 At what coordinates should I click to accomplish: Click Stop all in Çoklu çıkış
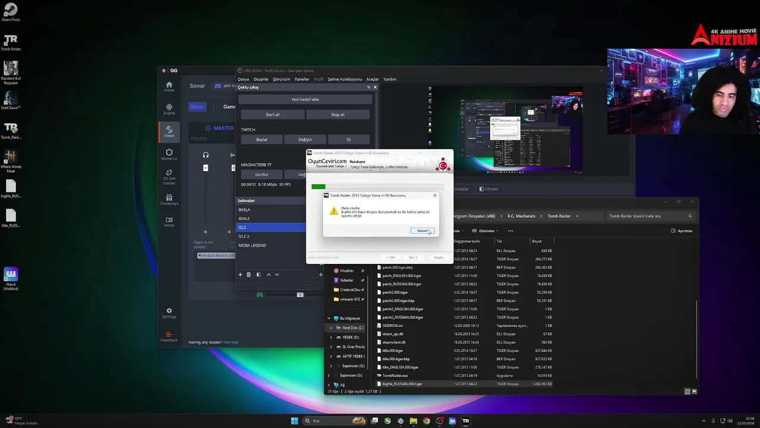tap(338, 114)
